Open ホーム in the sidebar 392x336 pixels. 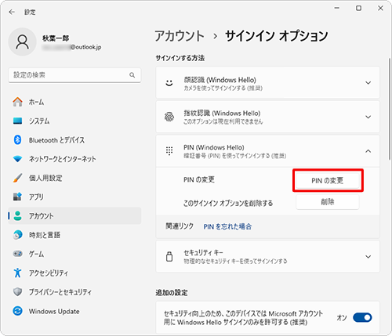tap(74, 102)
